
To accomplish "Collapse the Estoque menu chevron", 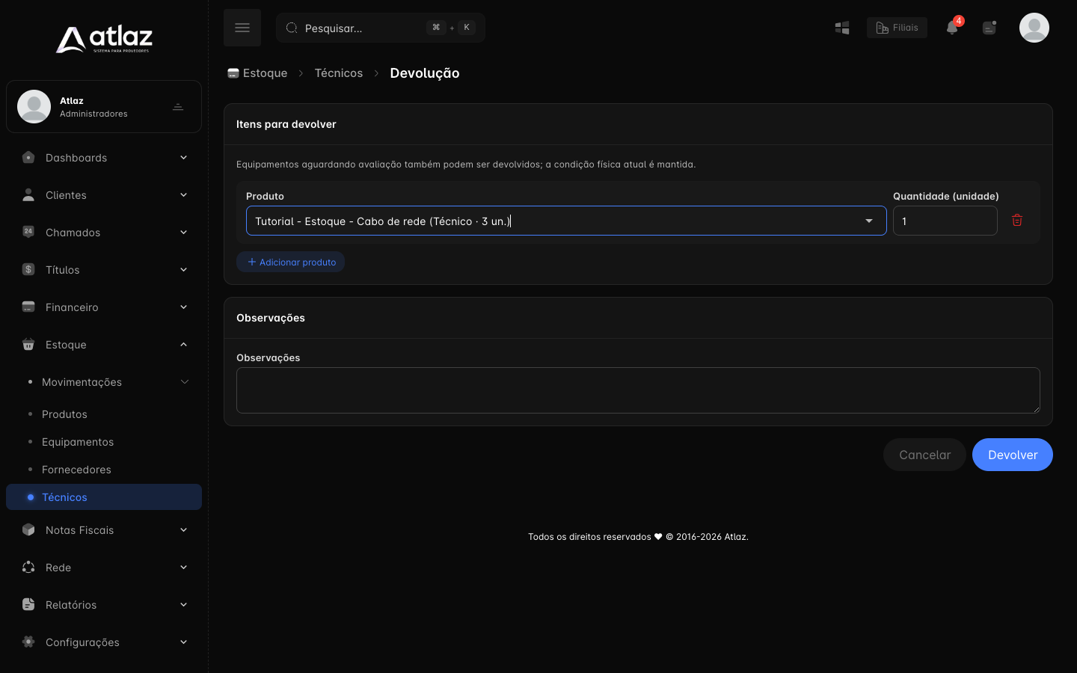I will [x=183, y=344].
